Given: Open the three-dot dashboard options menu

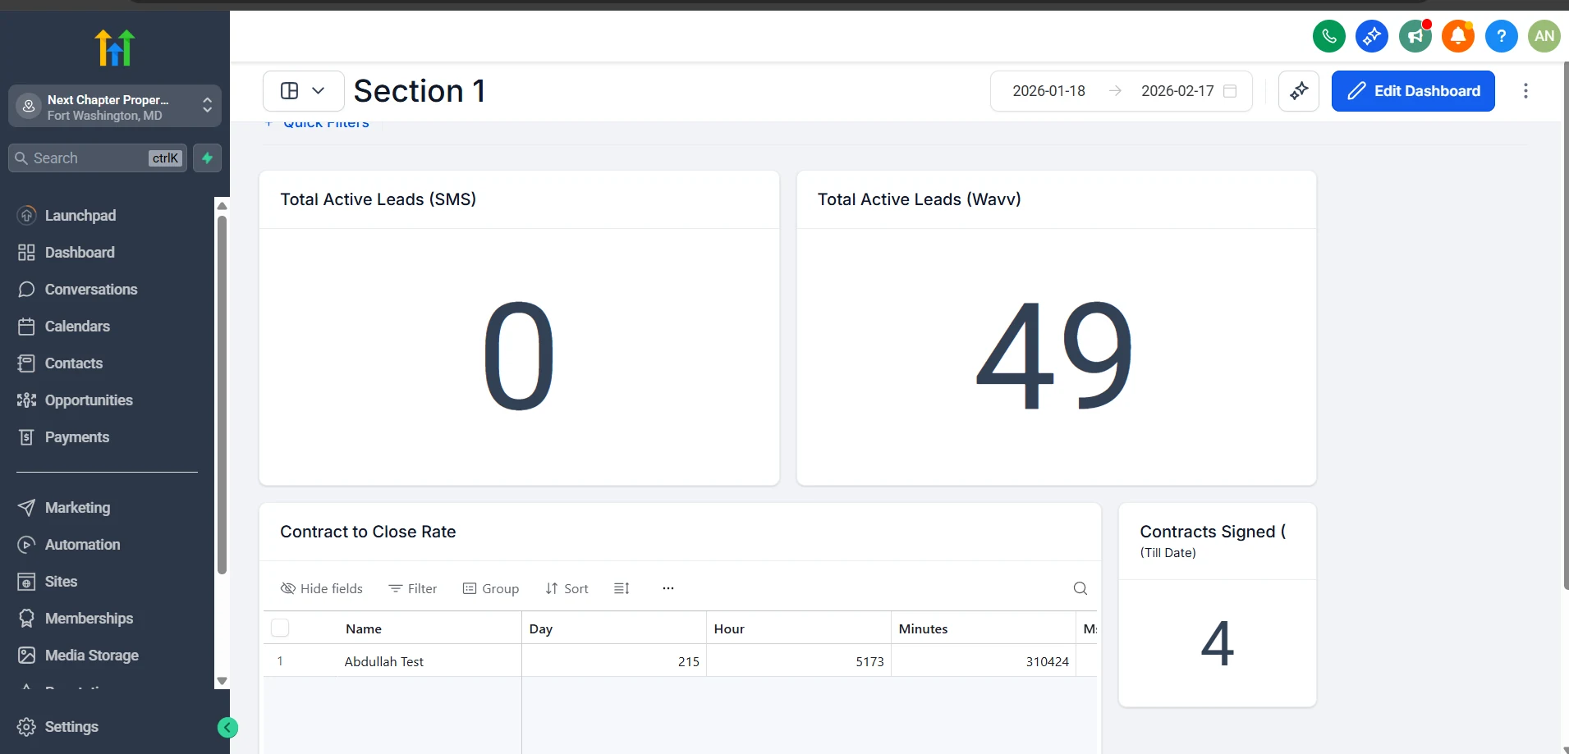Looking at the screenshot, I should tap(1525, 91).
